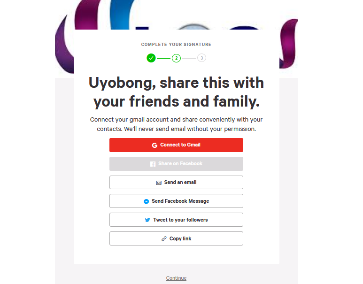Click the envelope icon beside Send an email

click(159, 183)
